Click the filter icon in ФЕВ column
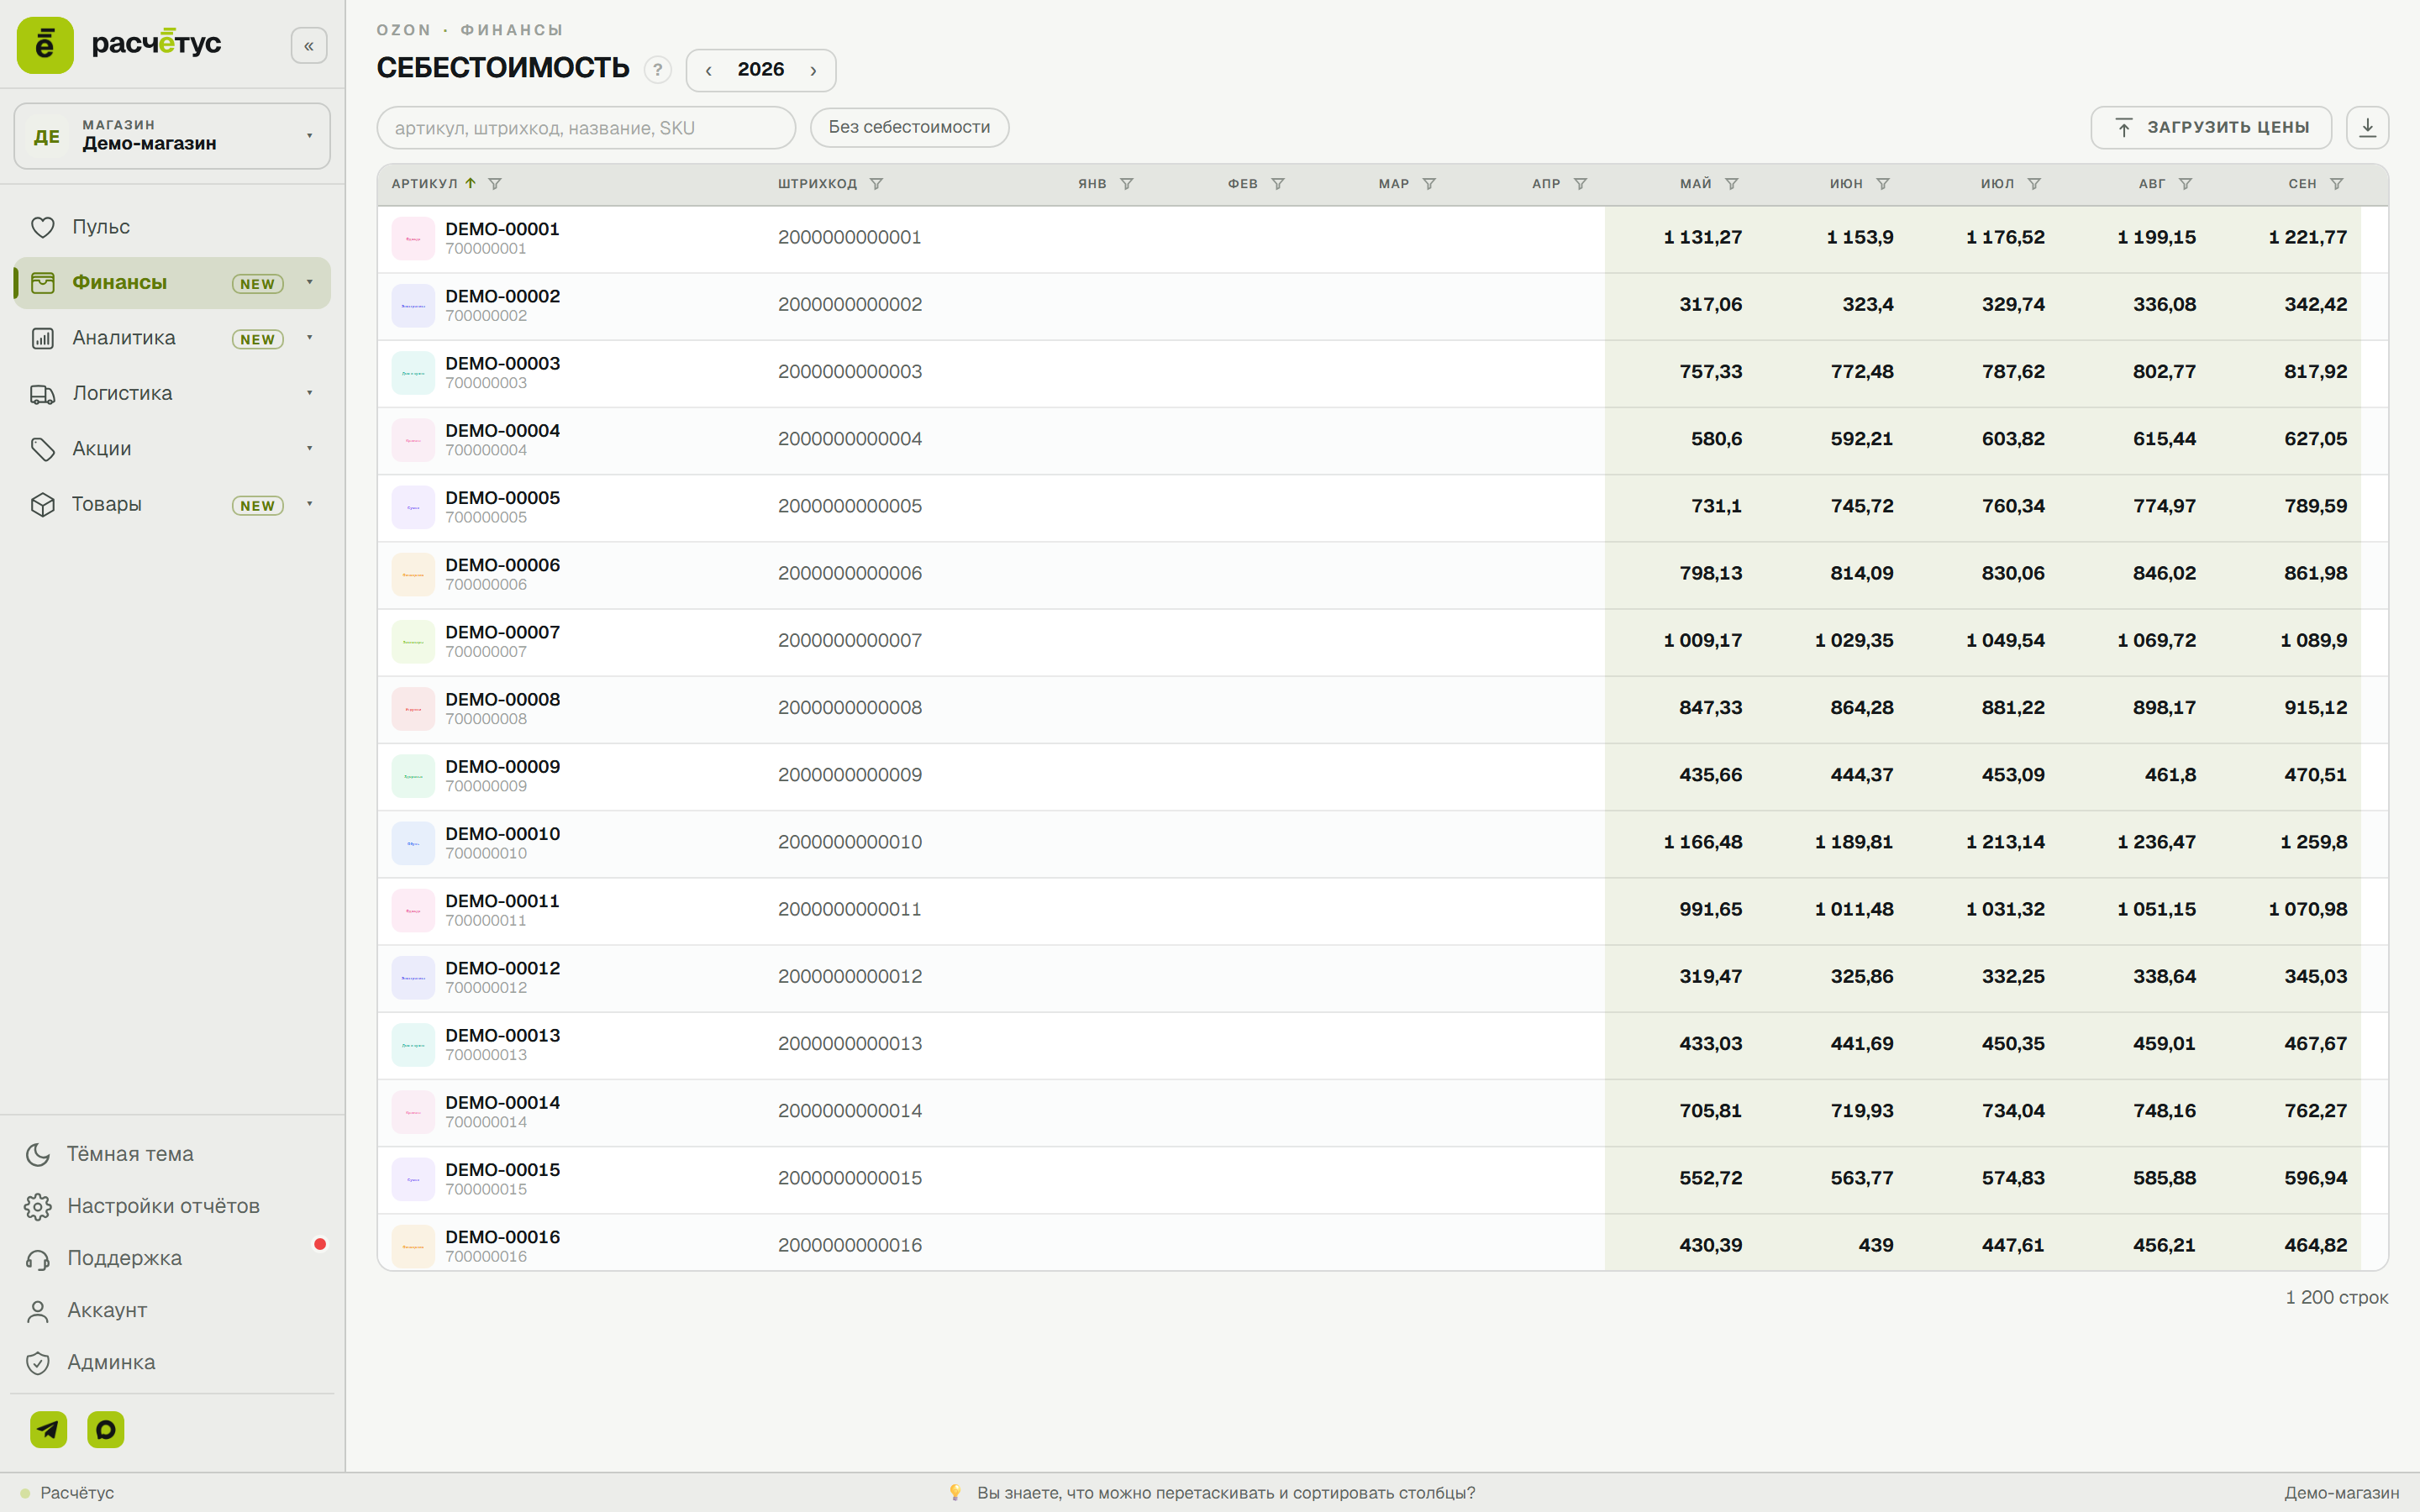Screen dimensions: 2420x1512 [1278, 184]
